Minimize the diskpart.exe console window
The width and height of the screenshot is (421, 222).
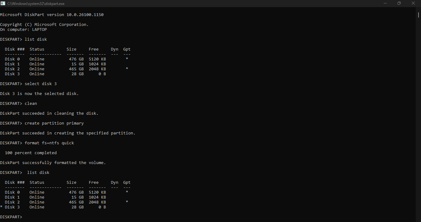point(385,3)
